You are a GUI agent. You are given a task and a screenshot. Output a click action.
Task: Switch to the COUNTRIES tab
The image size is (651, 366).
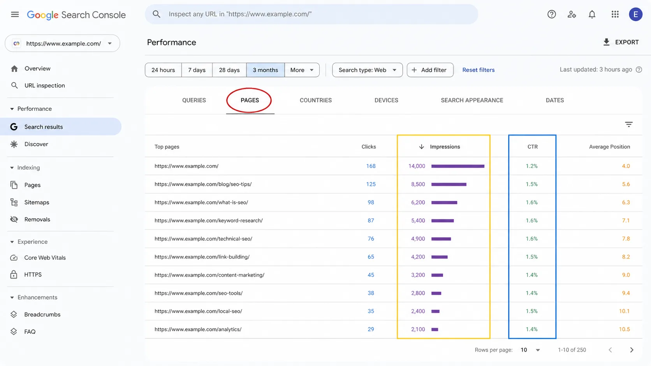[316, 100]
